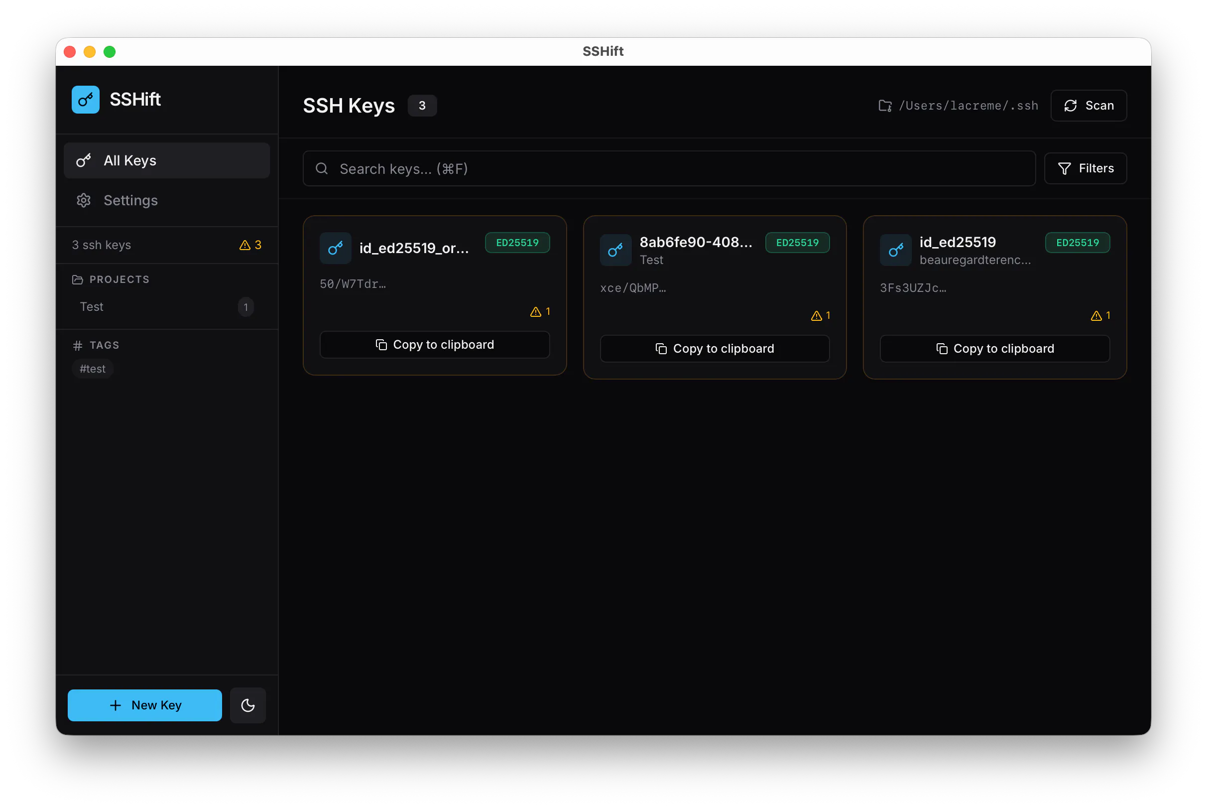Open the id_ed25519_or... key card title

414,248
